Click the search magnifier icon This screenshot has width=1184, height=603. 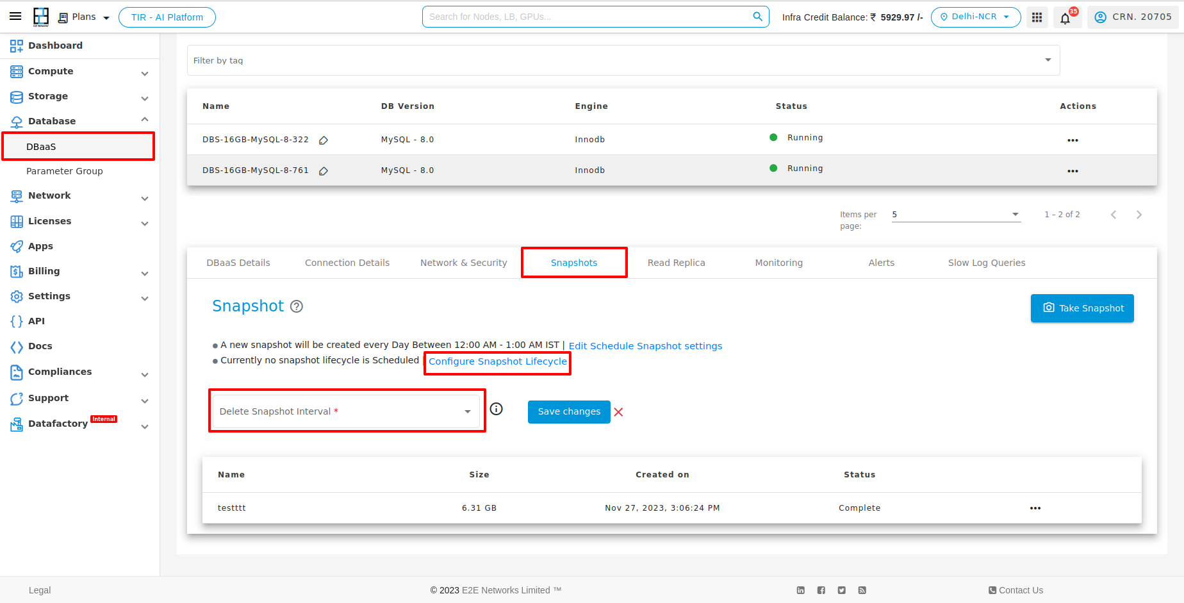pos(757,17)
